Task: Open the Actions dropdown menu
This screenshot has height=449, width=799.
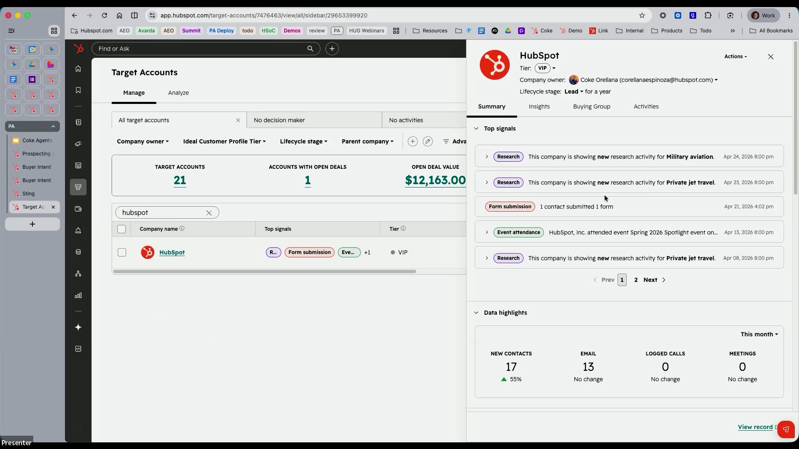Action: pos(735,57)
